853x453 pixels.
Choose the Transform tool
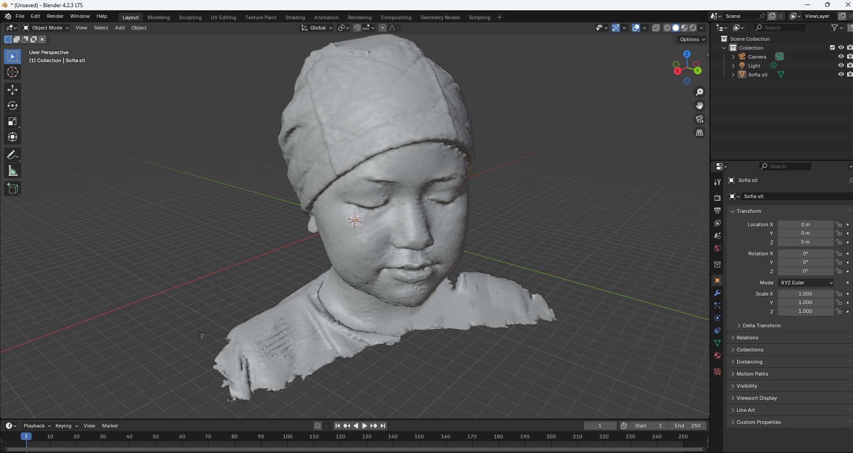[13, 137]
